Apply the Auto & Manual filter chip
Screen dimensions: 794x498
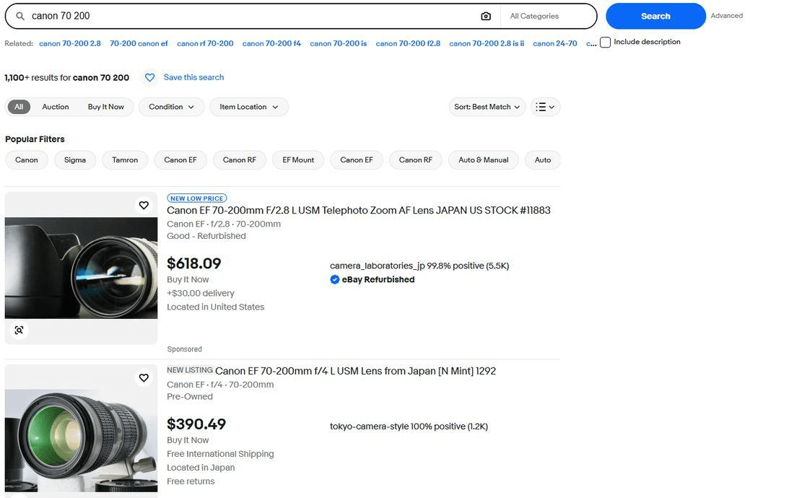[x=484, y=160]
